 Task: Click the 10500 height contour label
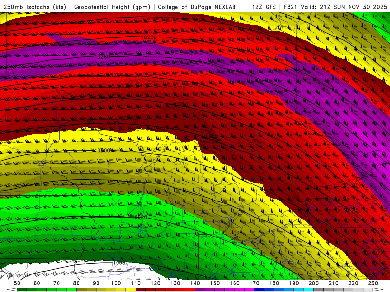(102, 150)
